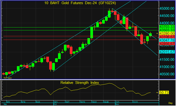
Task: Click the yellow 50.73 RSI value label
Action: (165, 93)
